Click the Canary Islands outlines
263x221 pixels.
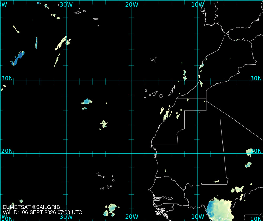(x=159, y=92)
